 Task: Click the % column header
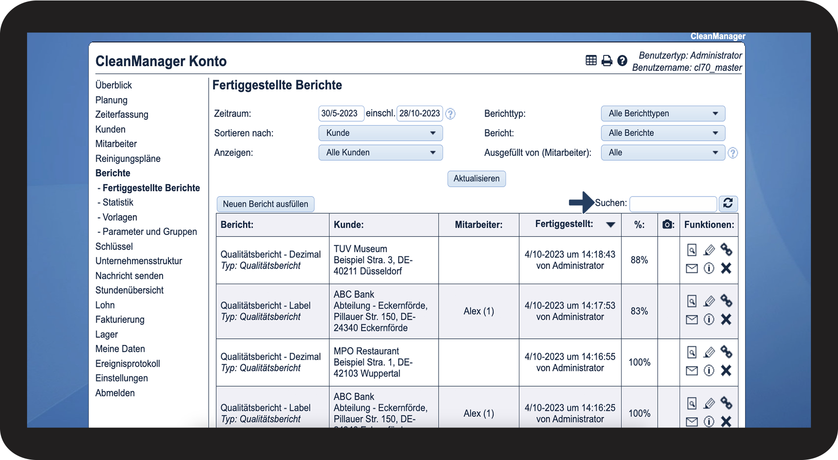tap(639, 225)
